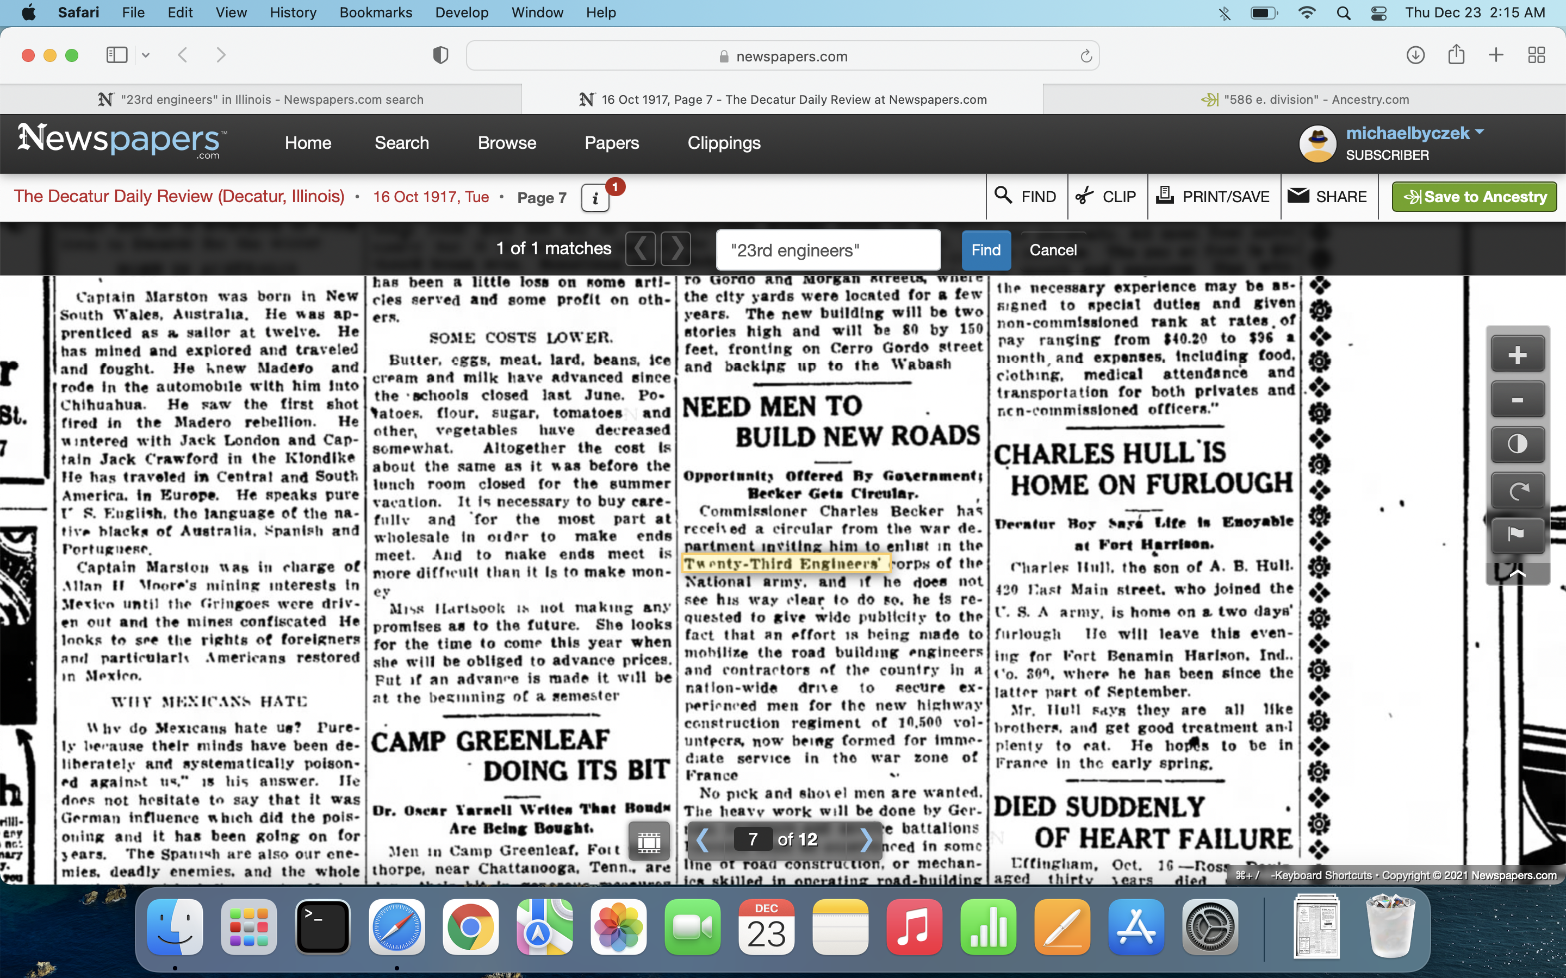The width and height of the screenshot is (1566, 978).
Task: Open sidebar options dropdown arrow
Action: coord(146,55)
